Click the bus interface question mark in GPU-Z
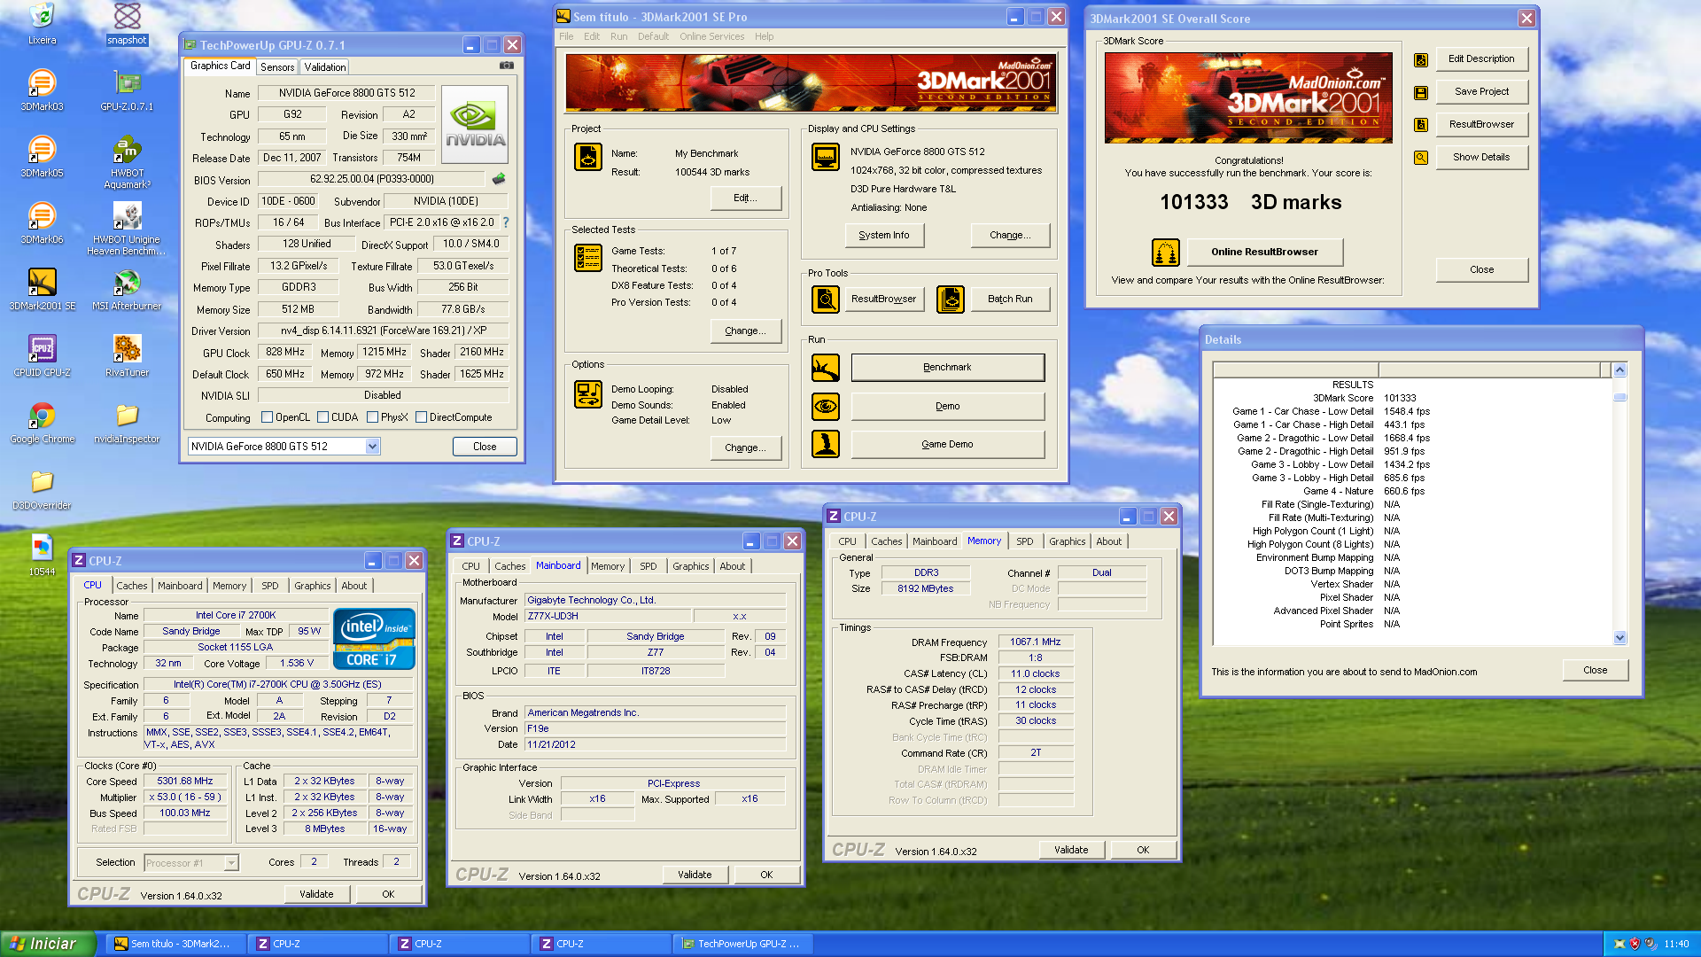This screenshot has width=1701, height=957. pos(506,222)
